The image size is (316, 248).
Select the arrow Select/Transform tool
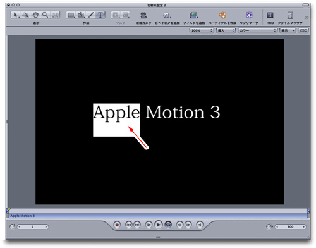(15, 15)
